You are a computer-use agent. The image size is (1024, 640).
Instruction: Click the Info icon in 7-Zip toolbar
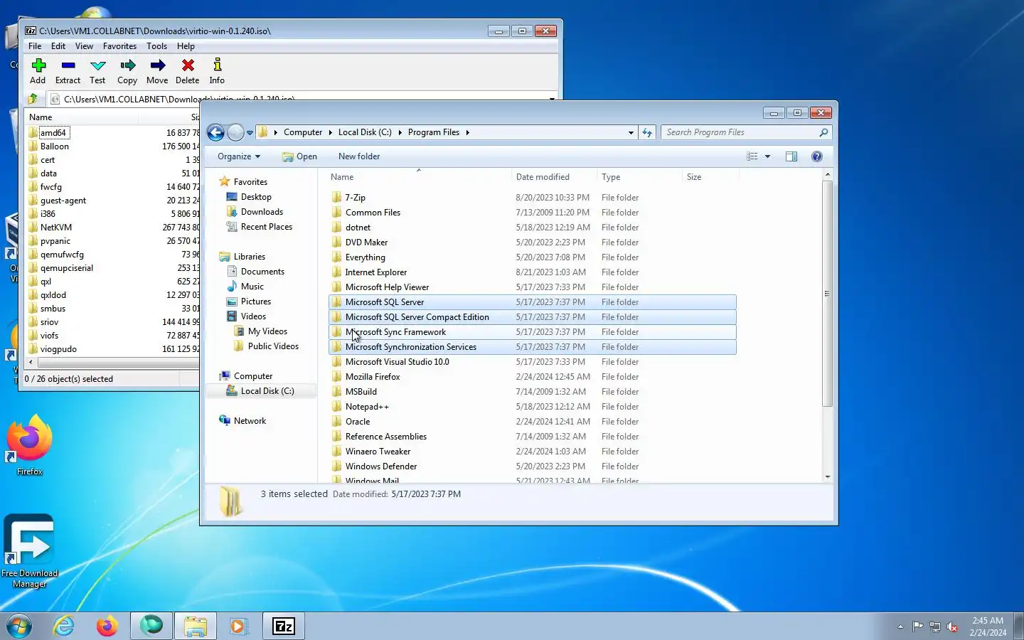(218, 65)
